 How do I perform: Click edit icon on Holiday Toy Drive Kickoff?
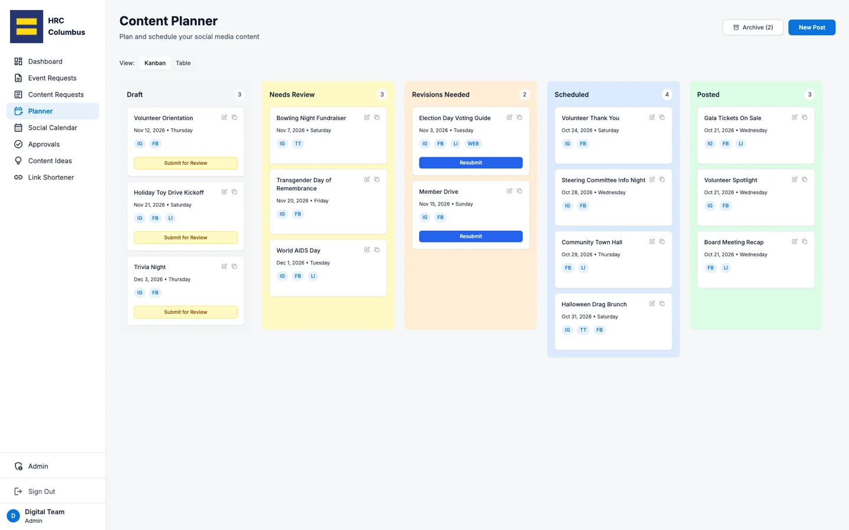224,192
